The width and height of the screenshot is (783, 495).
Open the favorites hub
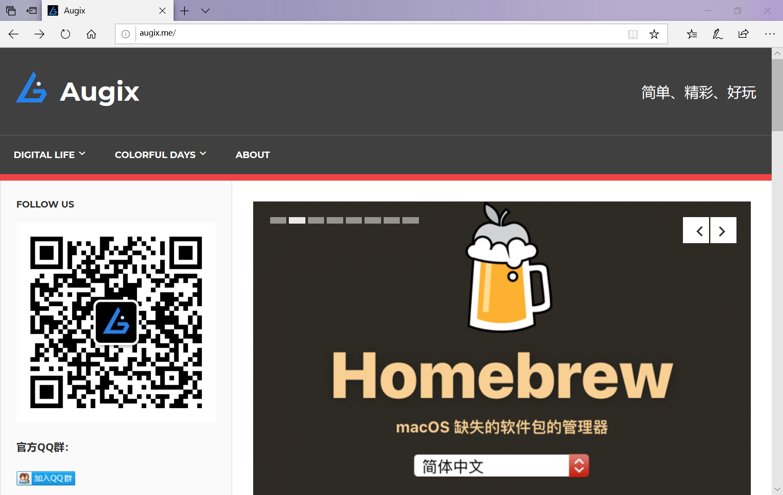[x=692, y=34]
